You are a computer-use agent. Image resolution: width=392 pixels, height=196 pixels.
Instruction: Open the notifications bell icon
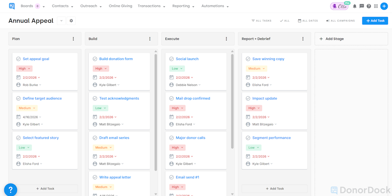coord(355,6)
